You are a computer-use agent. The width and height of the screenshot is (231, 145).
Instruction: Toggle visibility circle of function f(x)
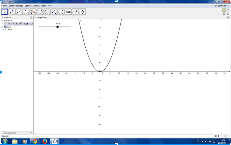click(x=6, y=24)
